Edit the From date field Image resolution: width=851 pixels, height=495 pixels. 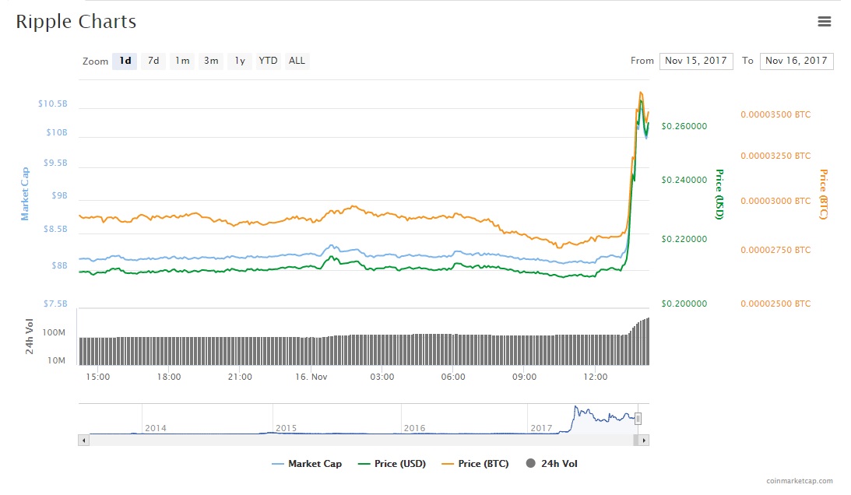[696, 61]
